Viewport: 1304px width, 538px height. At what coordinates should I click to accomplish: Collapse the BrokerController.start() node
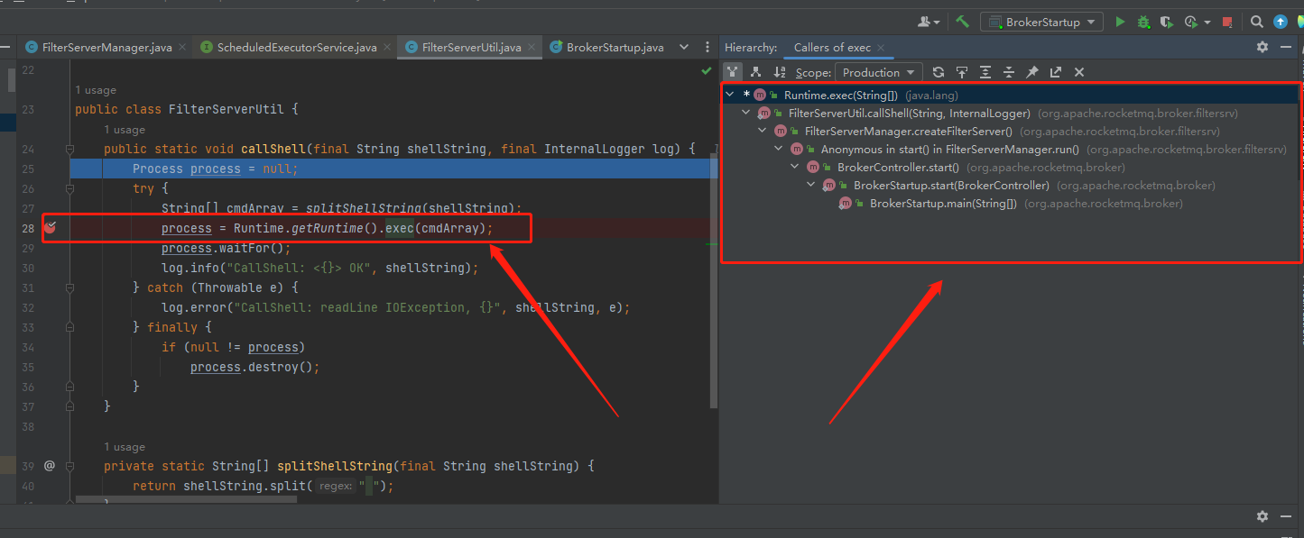point(794,167)
